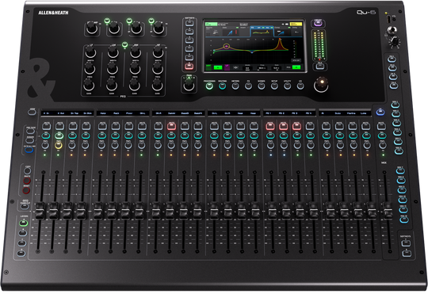This screenshot has height=294, width=428.
Task: Open the METERS screen key
Action: (x=235, y=86)
